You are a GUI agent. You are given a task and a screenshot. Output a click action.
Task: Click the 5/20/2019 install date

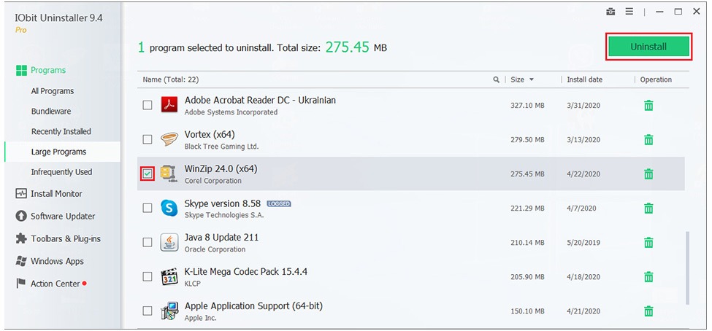(x=583, y=243)
